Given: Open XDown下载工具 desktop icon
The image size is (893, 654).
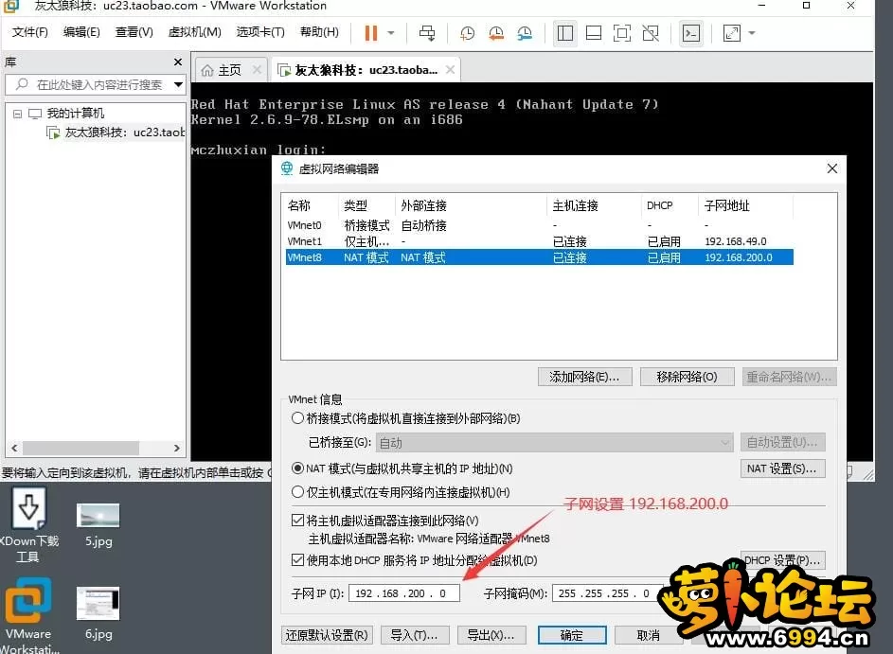Looking at the screenshot, I should point(27,525).
